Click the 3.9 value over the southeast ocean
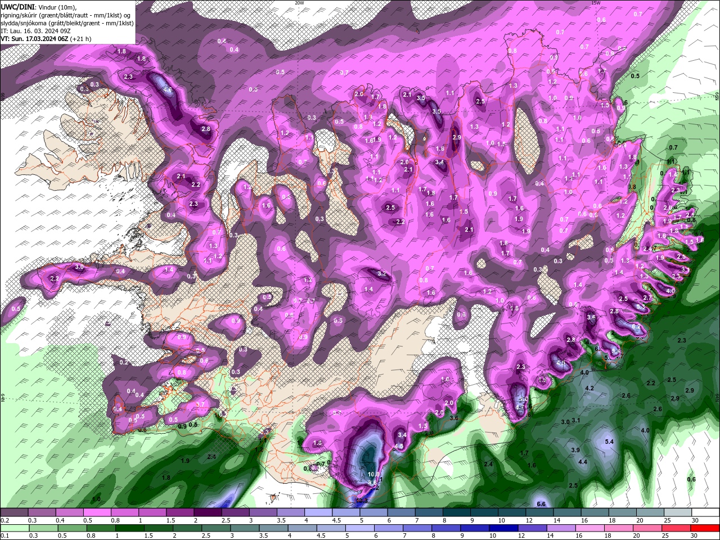720x540 pixels. point(575,450)
